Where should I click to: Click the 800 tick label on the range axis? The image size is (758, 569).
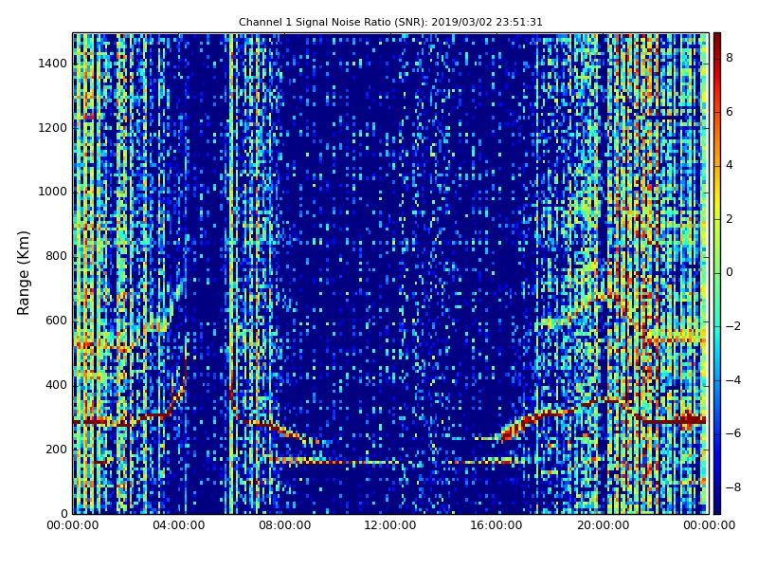(56, 256)
